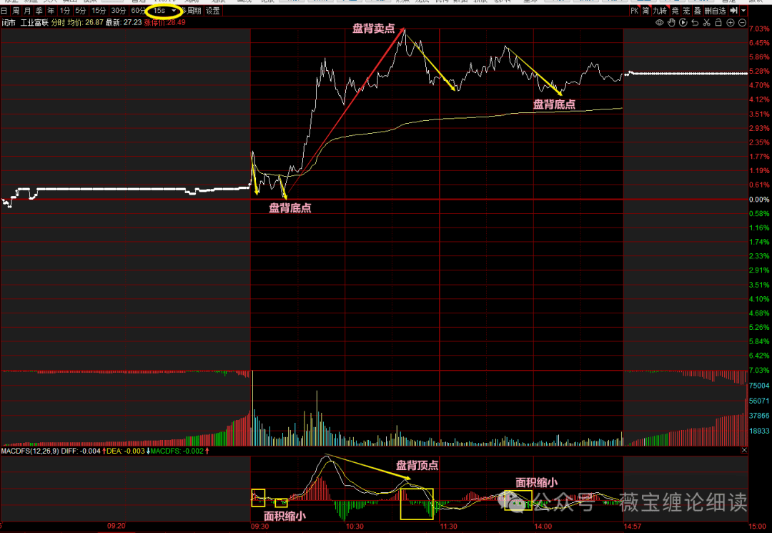This screenshot has height=533, width=772.
Task: Click the 工业富联 stock name
Action: 34,23
